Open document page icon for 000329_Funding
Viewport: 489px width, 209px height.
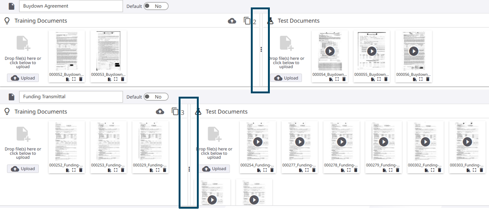pyautogui.click(x=151, y=170)
